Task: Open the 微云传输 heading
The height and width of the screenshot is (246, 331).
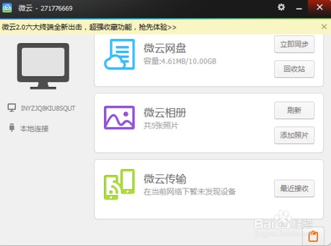Action: [165, 179]
